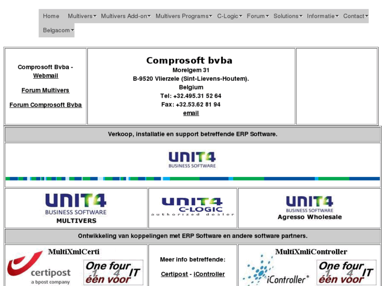Open the Contact dropdown menu
The image size is (382, 286).
coord(355,16)
